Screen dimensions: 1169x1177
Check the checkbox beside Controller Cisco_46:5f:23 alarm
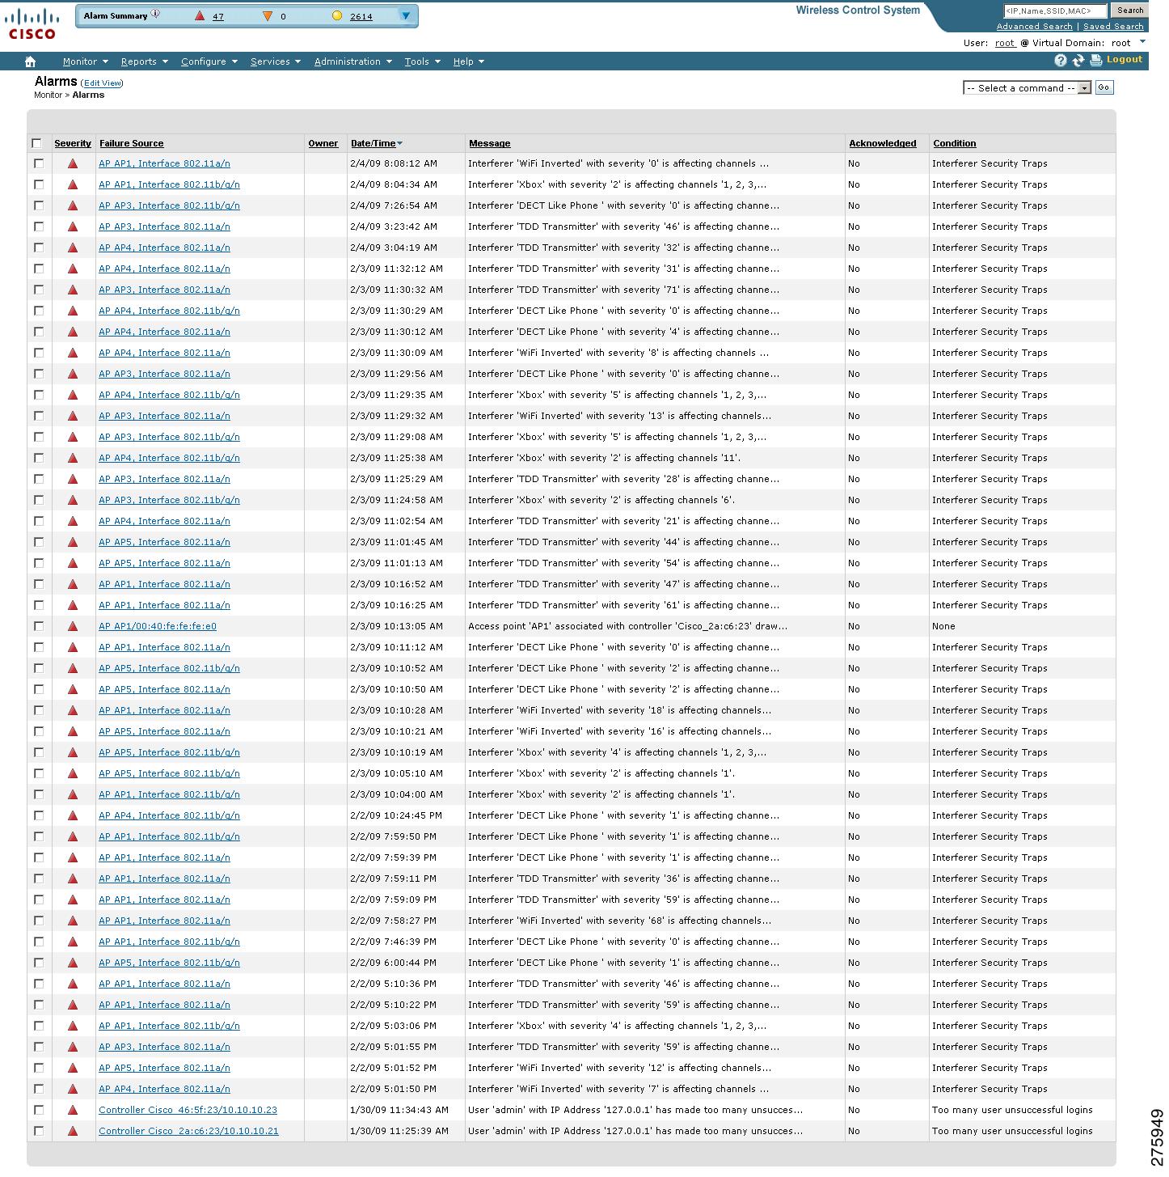click(38, 1110)
